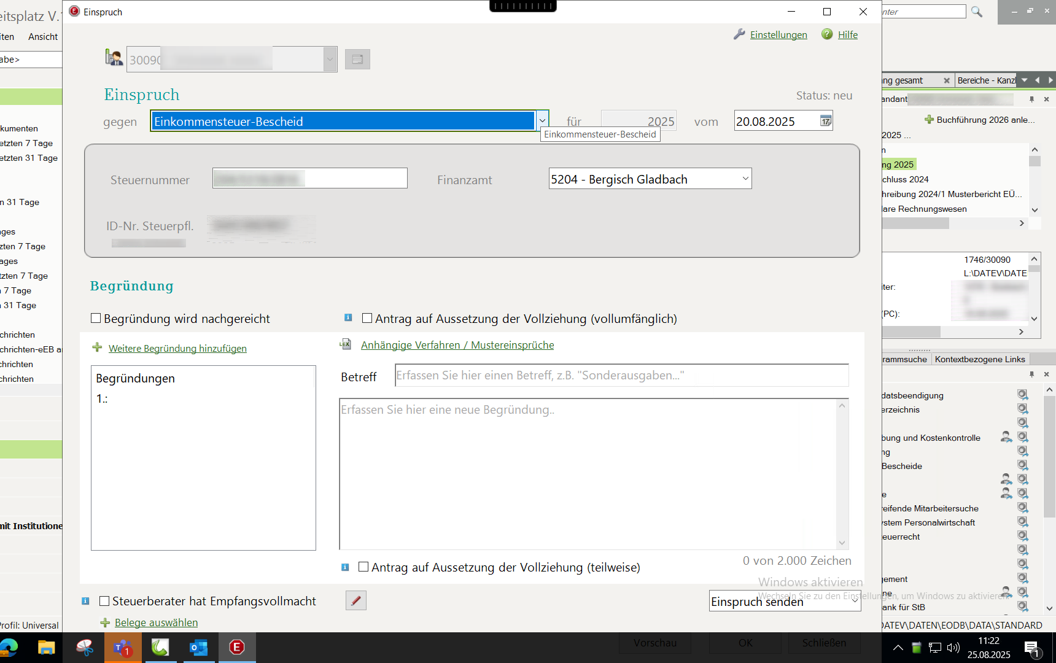Open Microsoft Teams from the taskbar

tap(123, 647)
